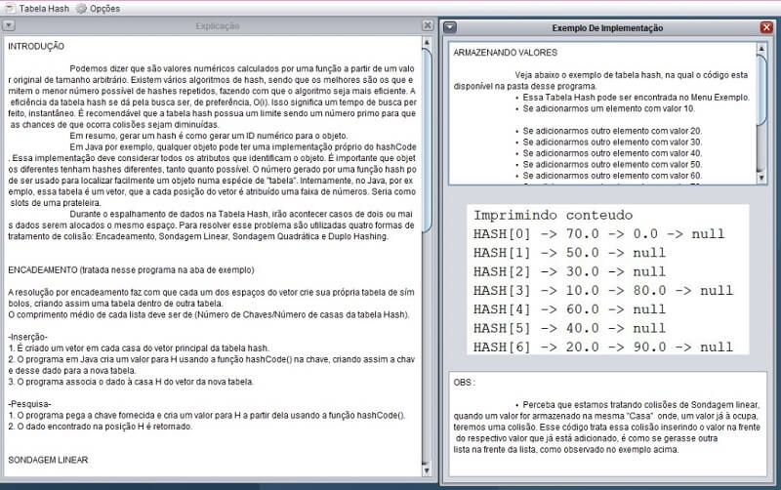Click the Opções gear icon
The height and width of the screenshot is (490, 781).
click(x=80, y=8)
